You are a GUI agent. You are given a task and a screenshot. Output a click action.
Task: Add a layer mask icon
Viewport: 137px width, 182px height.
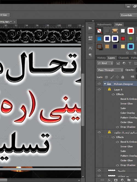[116, 180]
